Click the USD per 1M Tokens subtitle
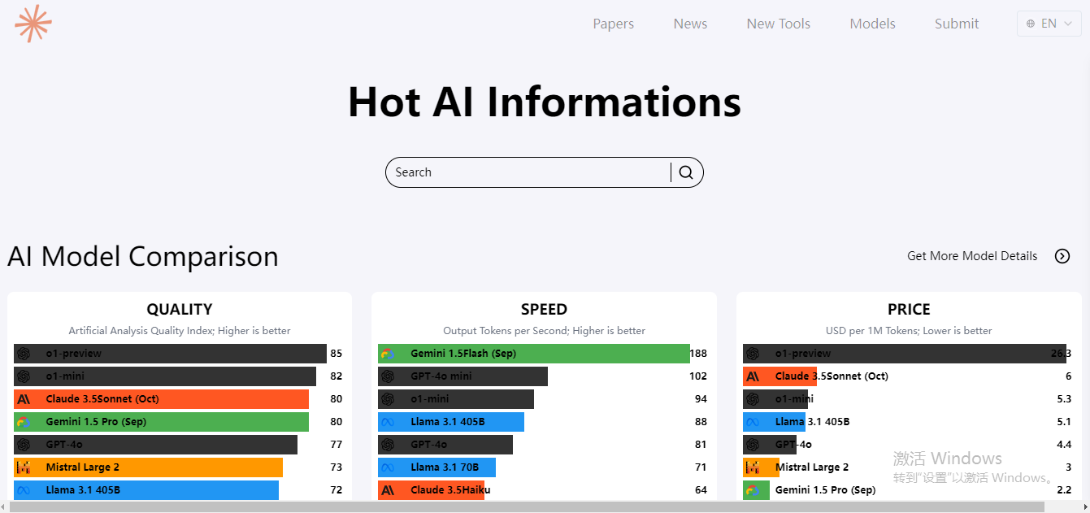1090x513 pixels. click(909, 331)
